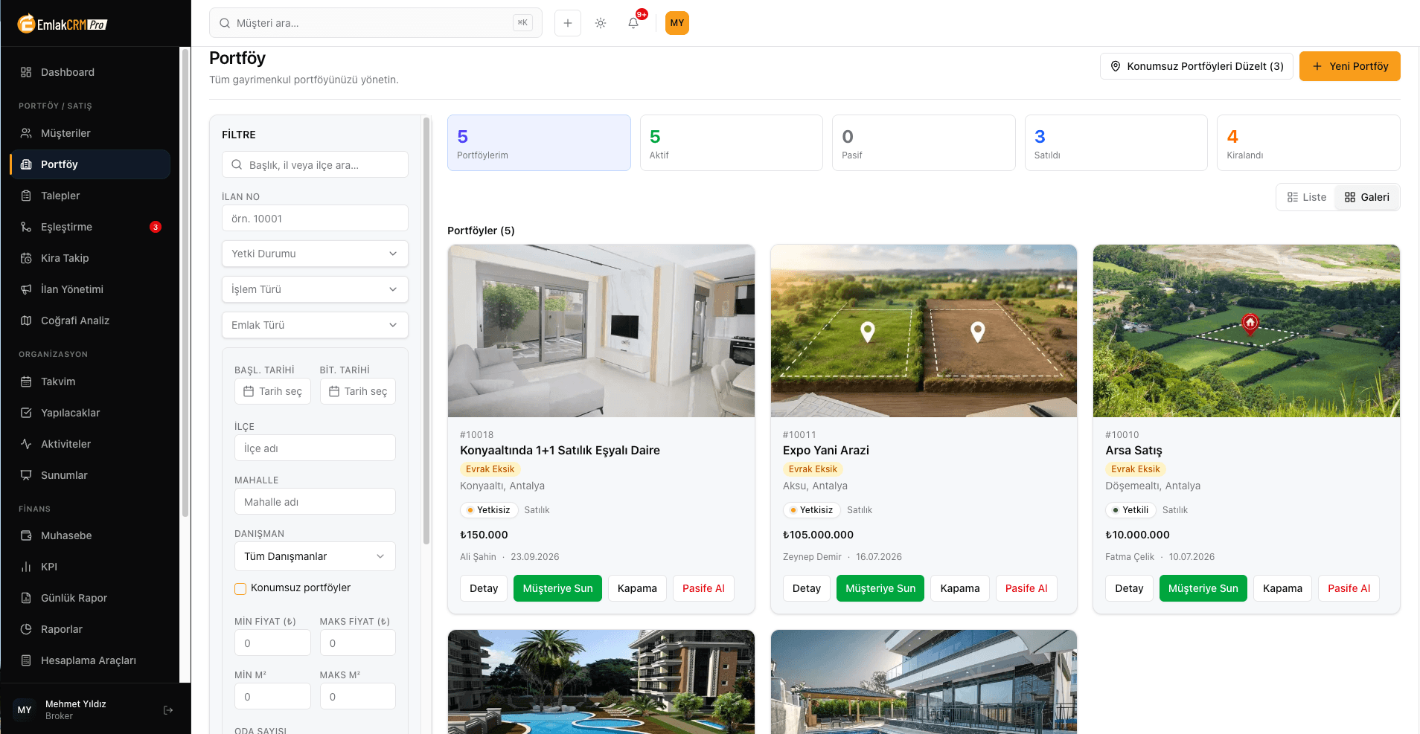This screenshot has width=1420, height=734.
Task: Open the notifications bell icon
Action: pos(633,23)
